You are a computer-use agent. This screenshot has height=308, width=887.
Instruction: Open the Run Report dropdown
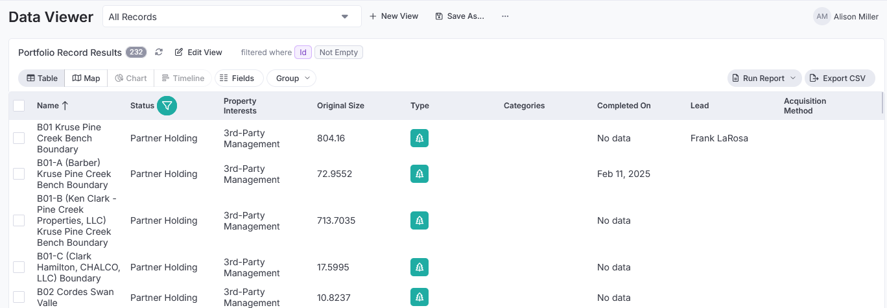764,78
